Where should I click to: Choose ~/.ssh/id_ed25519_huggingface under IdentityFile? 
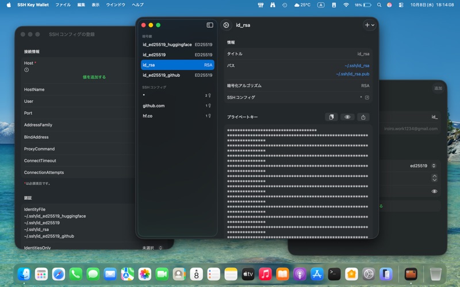coord(55,216)
